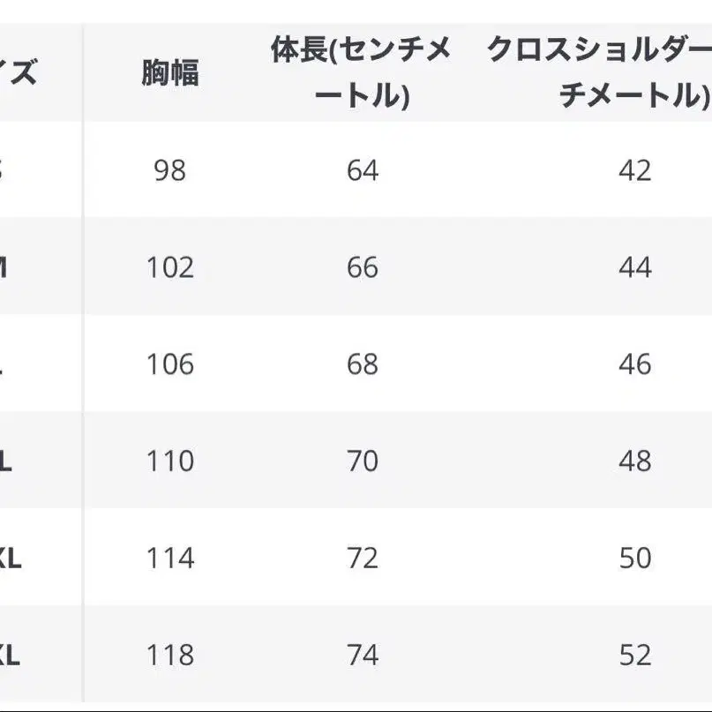Select chest width cell 98

[x=169, y=169]
